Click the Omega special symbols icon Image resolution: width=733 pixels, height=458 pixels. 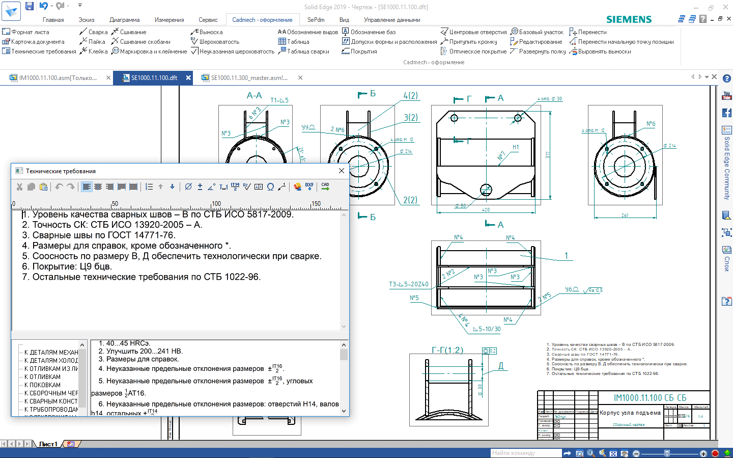click(270, 187)
